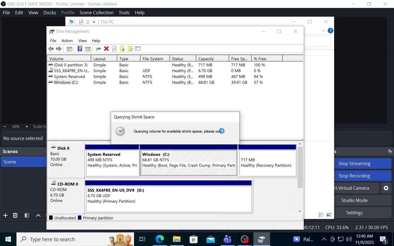Open the OBS Edit menu

[x=19, y=13]
